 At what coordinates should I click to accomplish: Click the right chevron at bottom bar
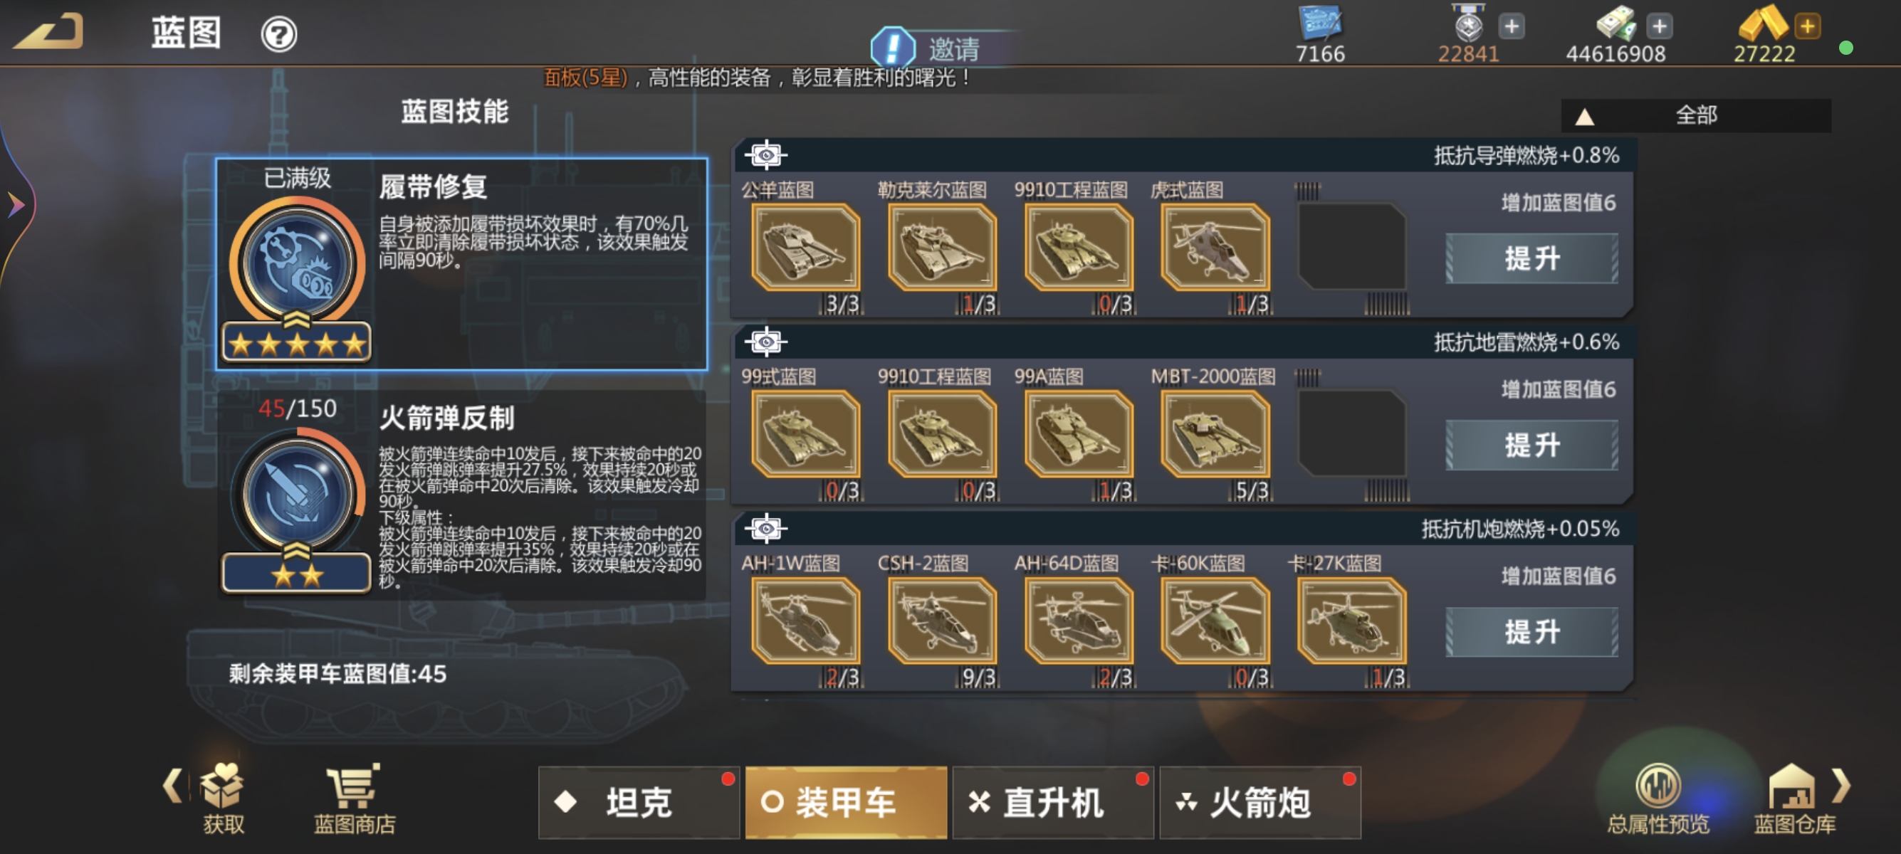pyautogui.click(x=1843, y=785)
